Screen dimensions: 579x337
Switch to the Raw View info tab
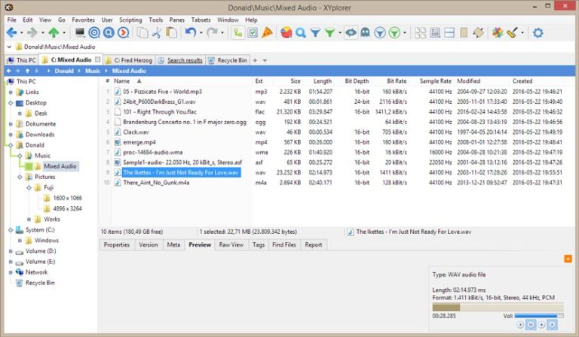point(231,244)
